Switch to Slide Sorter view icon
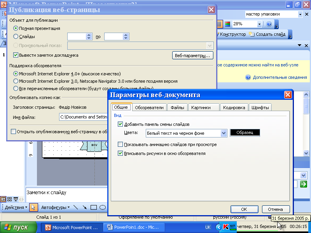The height and width of the screenshot is (233, 311). pyautogui.click(x=9, y=199)
